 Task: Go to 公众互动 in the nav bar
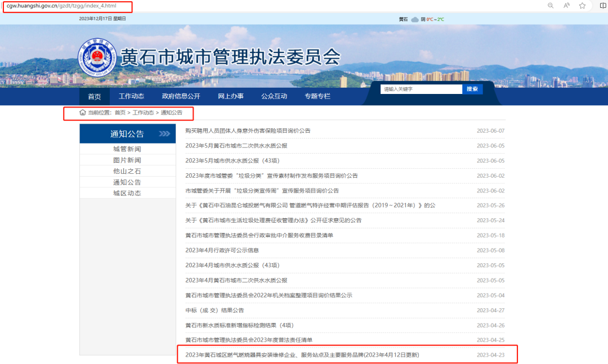(x=274, y=96)
